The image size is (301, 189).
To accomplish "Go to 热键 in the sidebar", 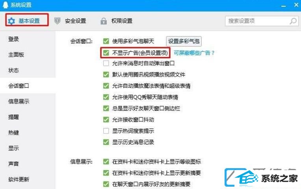I will (x=13, y=133).
